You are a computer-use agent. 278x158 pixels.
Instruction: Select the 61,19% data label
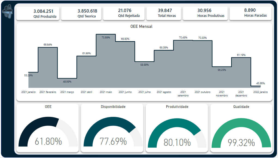[x=241, y=55]
